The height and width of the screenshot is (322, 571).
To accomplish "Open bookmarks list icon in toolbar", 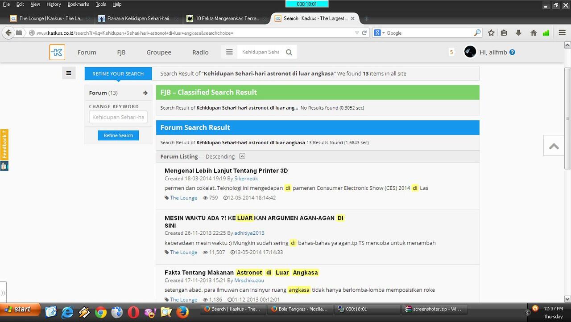I will pyautogui.click(x=504, y=33).
